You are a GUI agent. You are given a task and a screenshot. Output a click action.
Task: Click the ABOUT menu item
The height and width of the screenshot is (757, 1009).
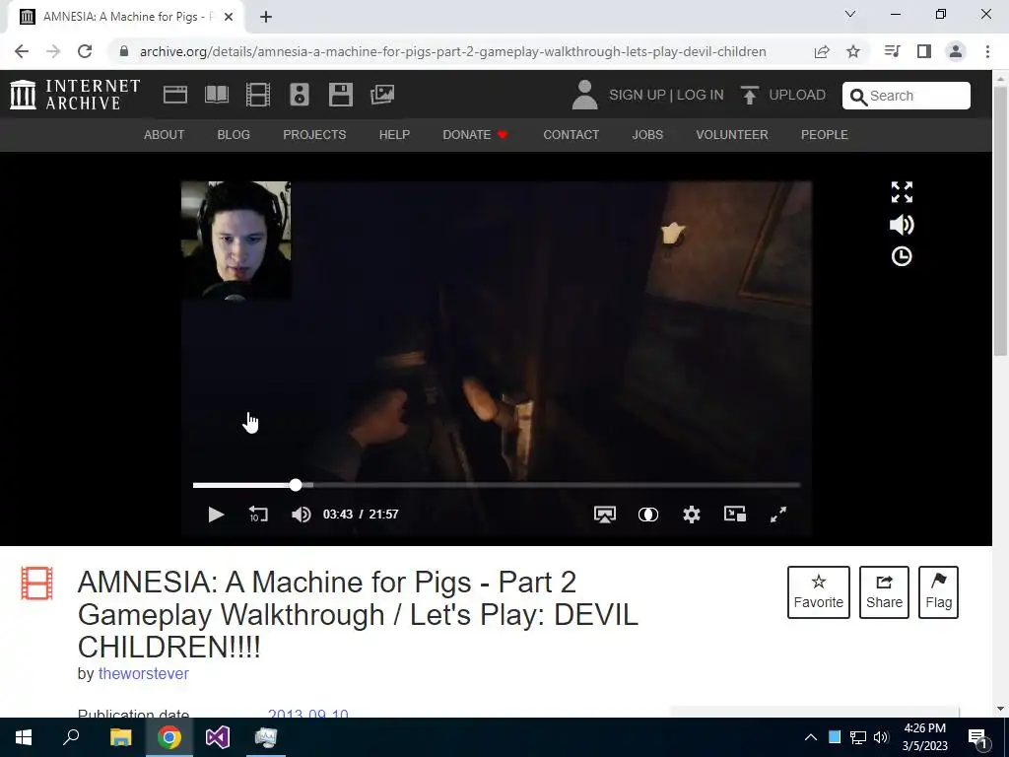(165, 134)
